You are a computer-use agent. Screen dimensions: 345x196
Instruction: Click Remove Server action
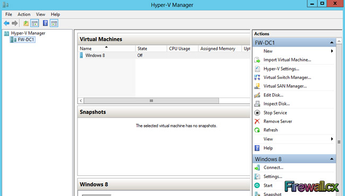pyautogui.click(x=278, y=121)
